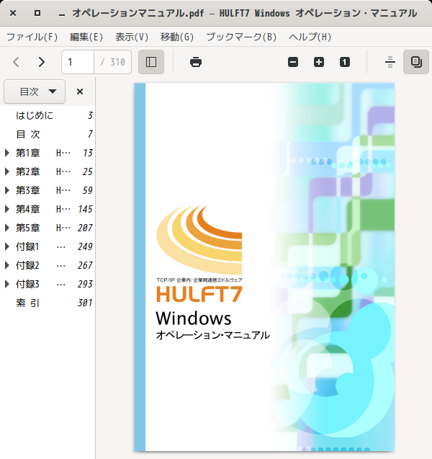
Task: Expand the 第4章 tree entry
Action: pos(7,209)
